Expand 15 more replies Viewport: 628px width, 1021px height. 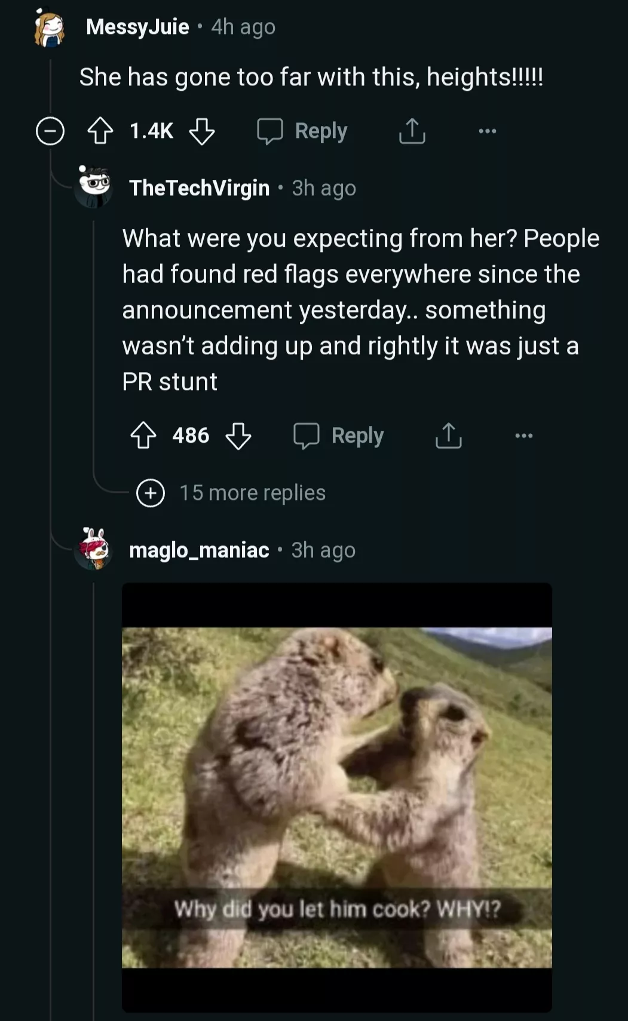pyautogui.click(x=151, y=493)
